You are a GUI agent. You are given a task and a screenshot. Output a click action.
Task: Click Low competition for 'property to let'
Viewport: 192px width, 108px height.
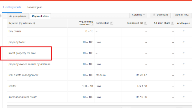[98, 42]
